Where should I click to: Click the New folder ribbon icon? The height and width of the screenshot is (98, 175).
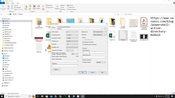pos(43,8)
